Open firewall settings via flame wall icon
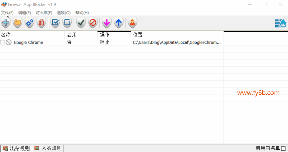Screen dimensions: 288x152 click(x=132, y=23)
